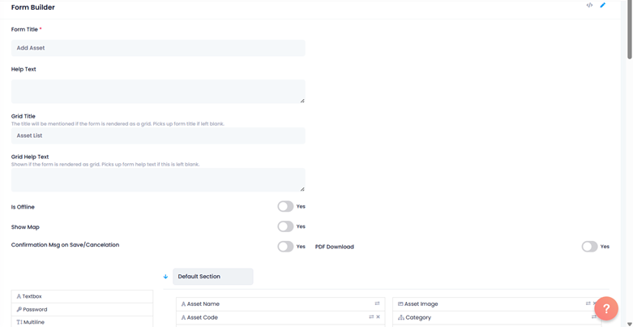Viewport: 633px width, 327px height.
Task: Open the code view icon in header
Action: pos(589,6)
